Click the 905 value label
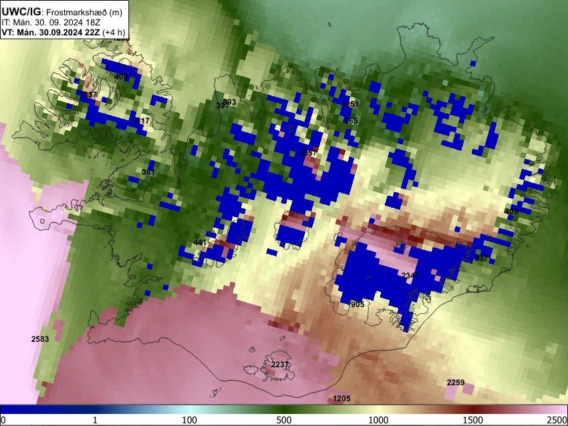The height and width of the screenshot is (426, 568). [358, 304]
